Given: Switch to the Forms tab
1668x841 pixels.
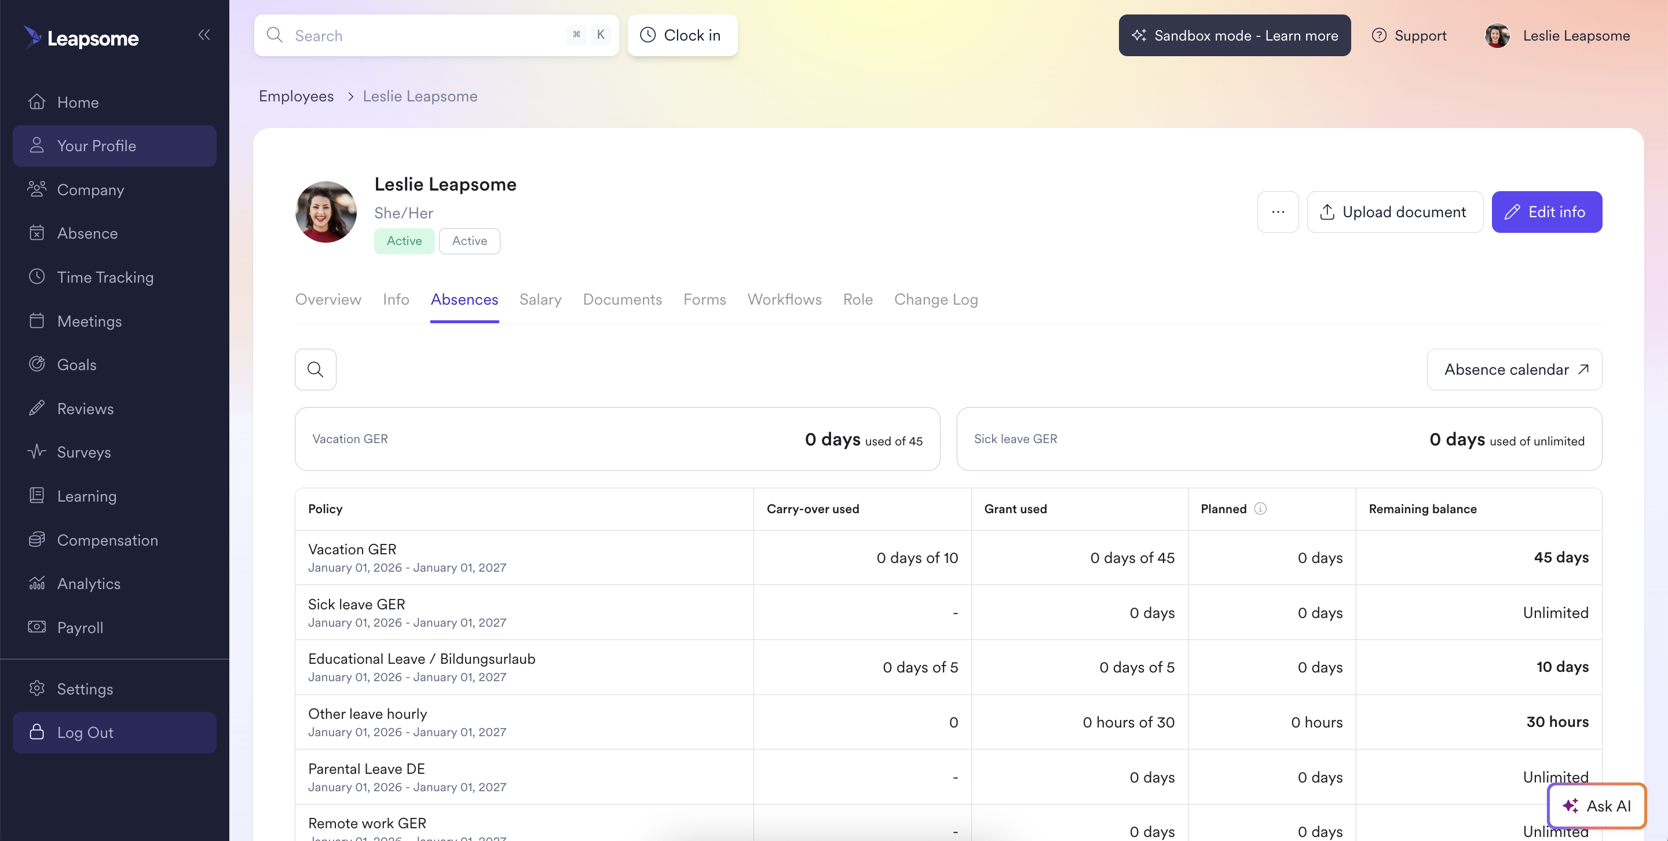Looking at the screenshot, I should point(704,300).
